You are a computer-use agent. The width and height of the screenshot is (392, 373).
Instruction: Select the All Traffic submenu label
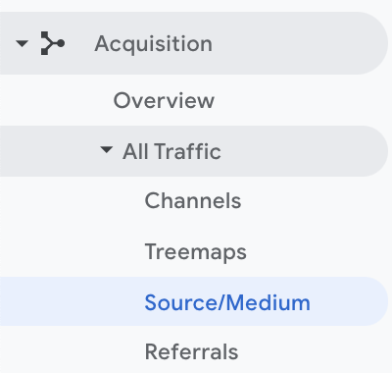click(171, 151)
